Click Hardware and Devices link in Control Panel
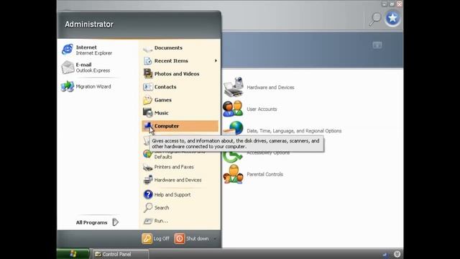The height and width of the screenshot is (259, 460). pos(270,88)
